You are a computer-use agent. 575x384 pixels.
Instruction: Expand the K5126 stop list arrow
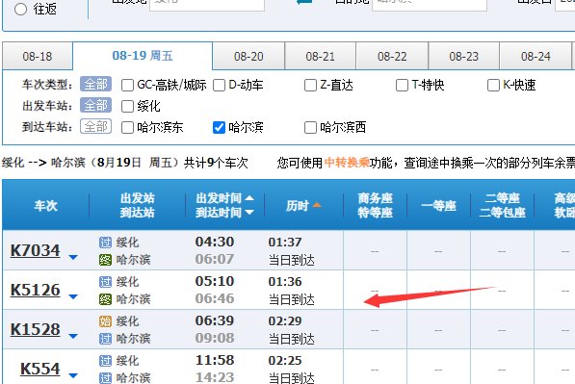coord(73,296)
